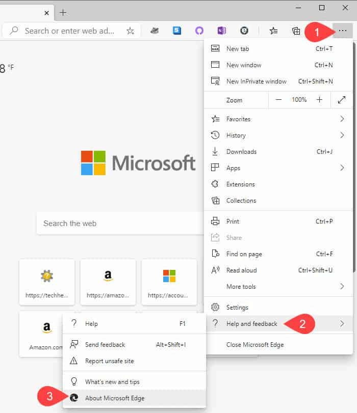Viewport: 357px width, 413px height.
Task: Open the Amazon.com quick link tile
Action: [x=41, y=335]
